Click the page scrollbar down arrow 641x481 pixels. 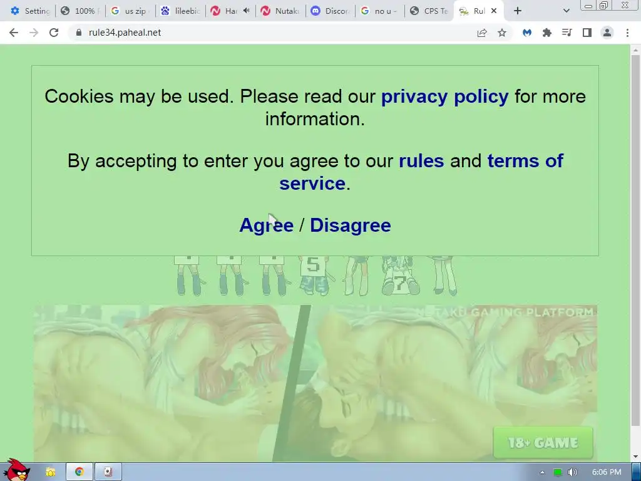click(635, 457)
